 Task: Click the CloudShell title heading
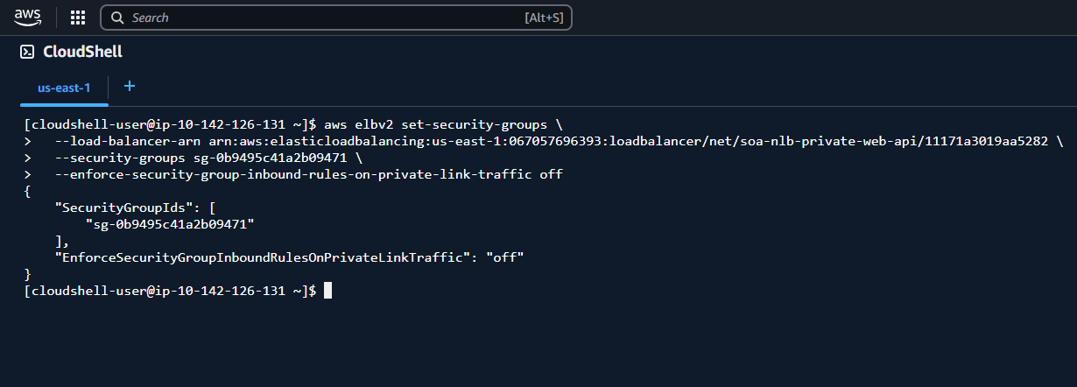click(x=82, y=52)
